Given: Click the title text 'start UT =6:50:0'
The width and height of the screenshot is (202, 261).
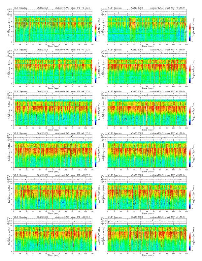Looking at the screenshot, I should coord(175,8).
